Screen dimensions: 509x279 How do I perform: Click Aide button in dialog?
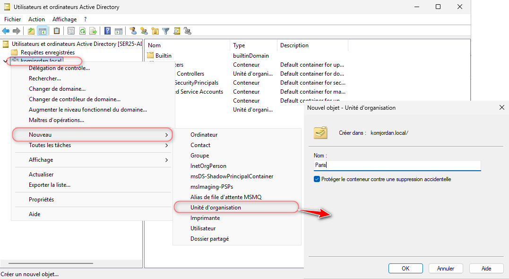(x=486, y=268)
